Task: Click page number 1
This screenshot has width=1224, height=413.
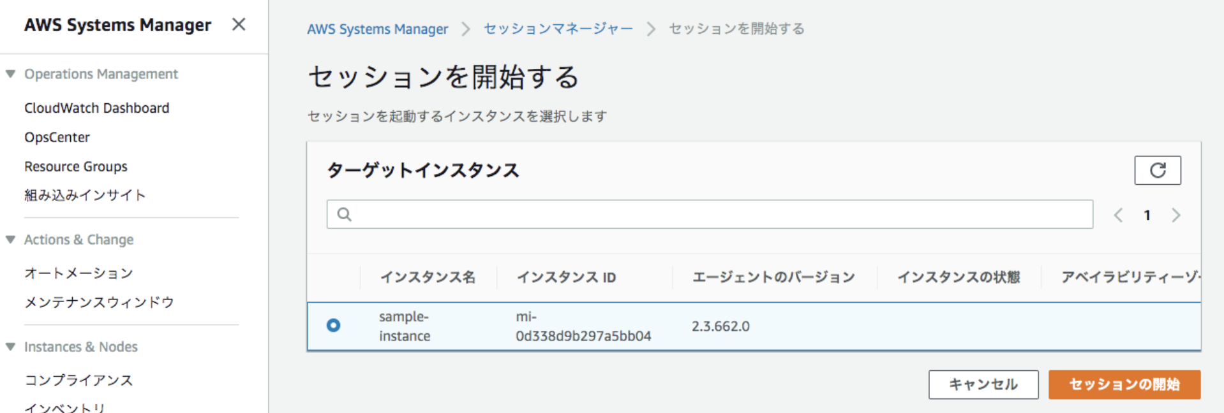Action: tap(1147, 215)
